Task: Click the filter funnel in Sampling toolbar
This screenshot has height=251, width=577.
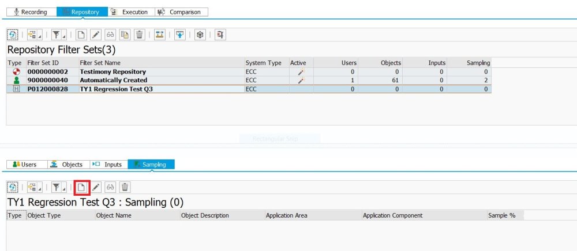Action: 57,188
